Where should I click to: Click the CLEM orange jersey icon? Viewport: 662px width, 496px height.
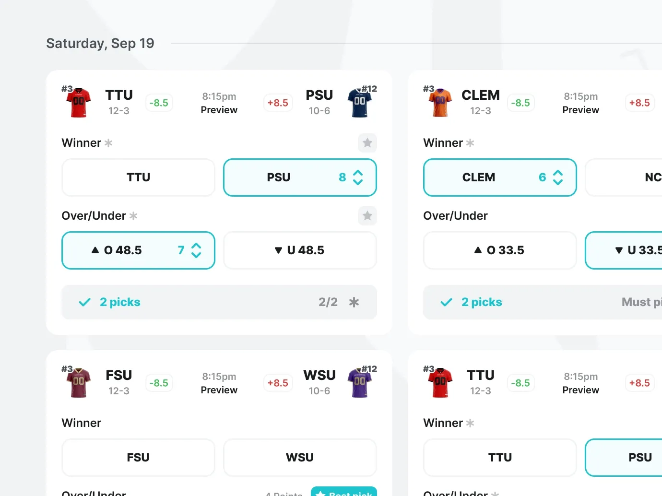click(440, 103)
